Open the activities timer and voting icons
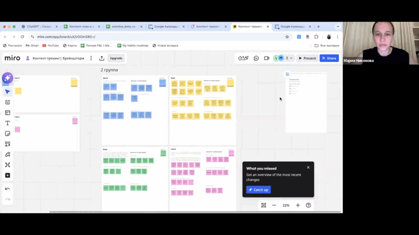This screenshot has width=419, height=235. (243, 58)
